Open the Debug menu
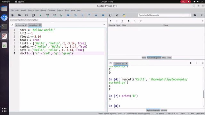This screenshot has height=115, width=205. [43, 10]
